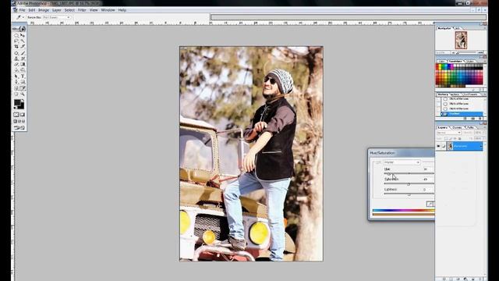The width and height of the screenshot is (499, 281).
Task: Click eyedropper button in Hue/Saturation dialog
Action: pos(430,204)
